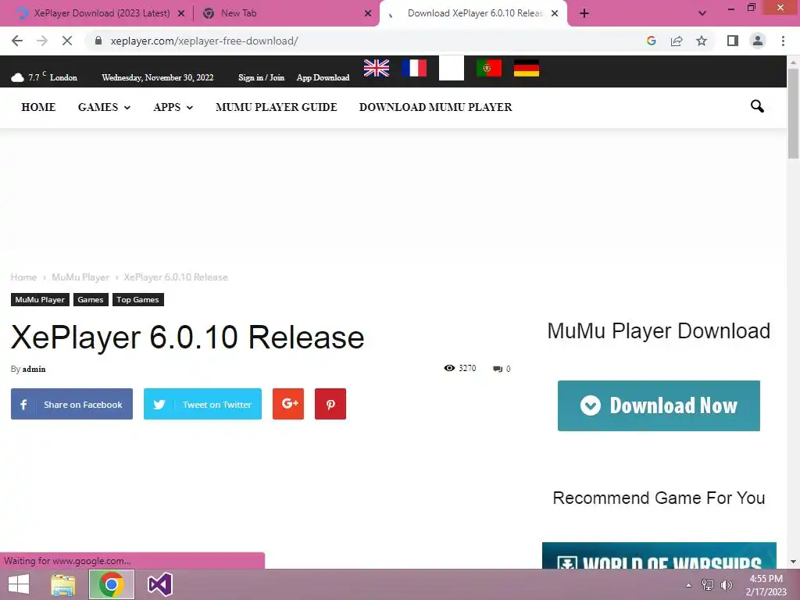Click the page vertical scrollbar thumb
Image resolution: width=800 pixels, height=600 pixels.
coord(793,113)
